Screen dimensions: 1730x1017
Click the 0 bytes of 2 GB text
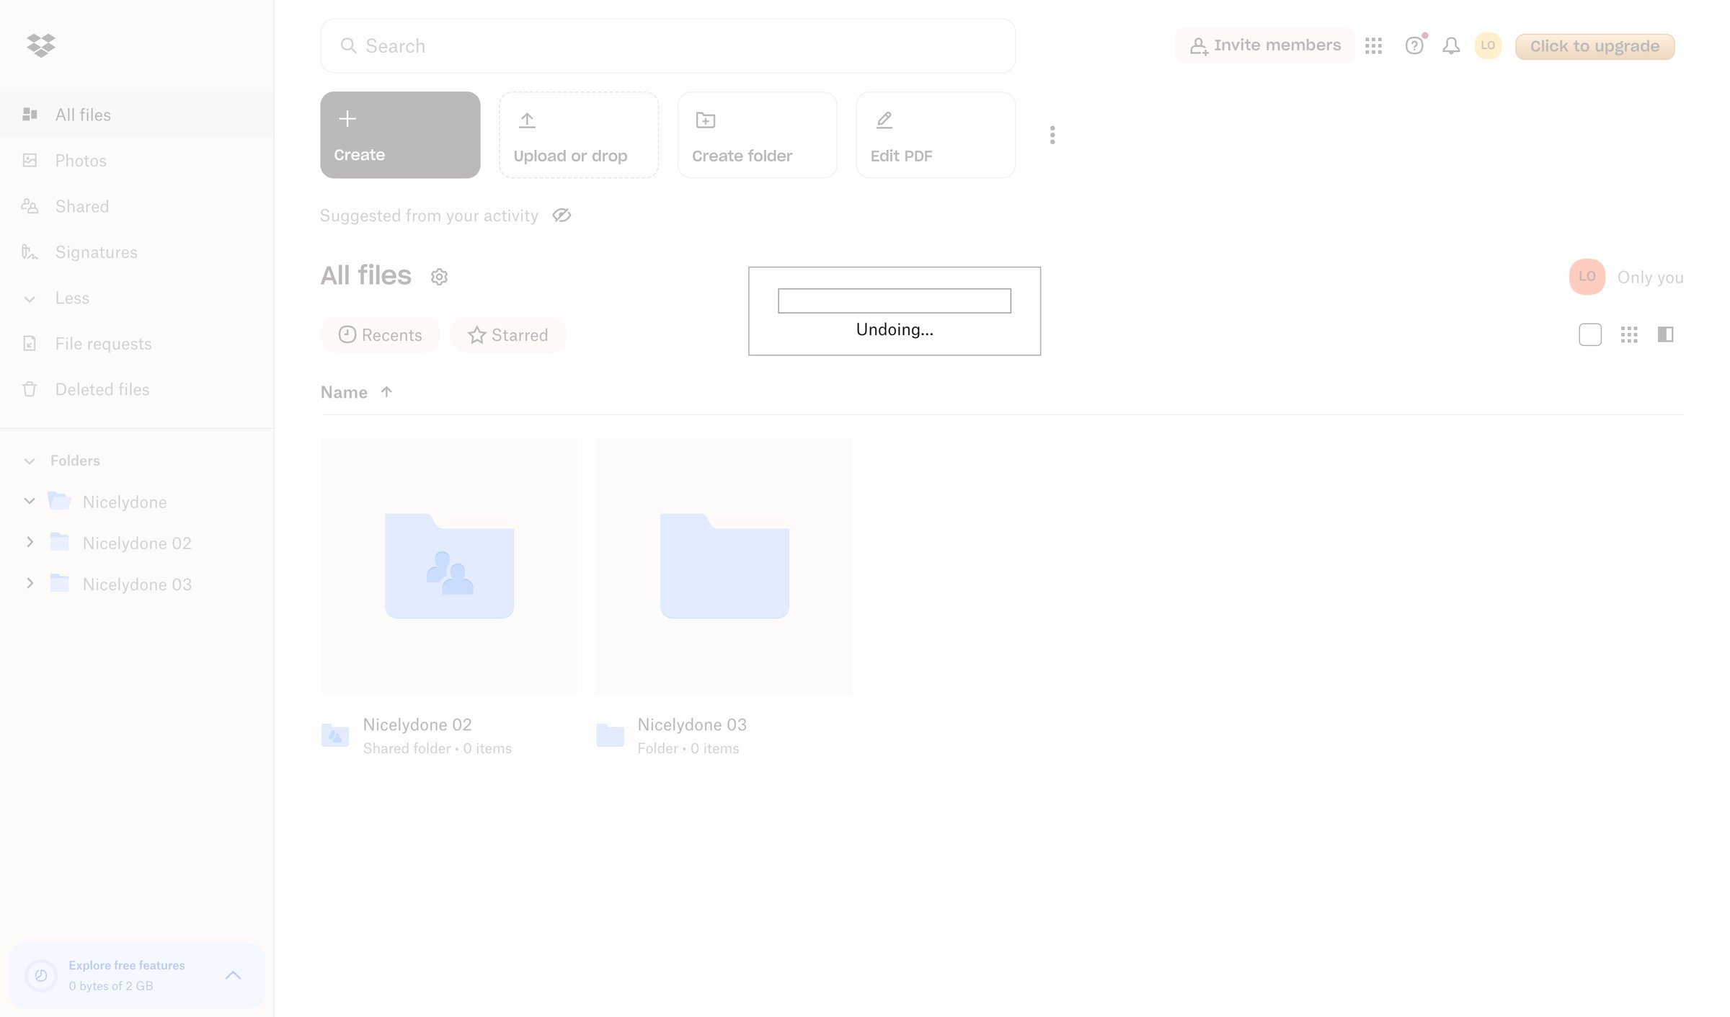(x=111, y=986)
